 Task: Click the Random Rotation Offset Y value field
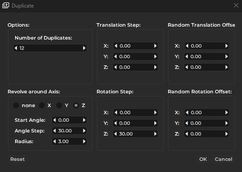pyautogui.click(x=206, y=123)
